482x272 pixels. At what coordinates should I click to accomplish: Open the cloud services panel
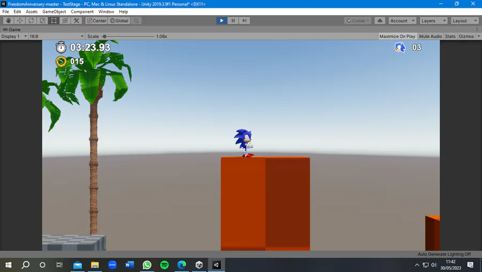pyautogui.click(x=380, y=20)
